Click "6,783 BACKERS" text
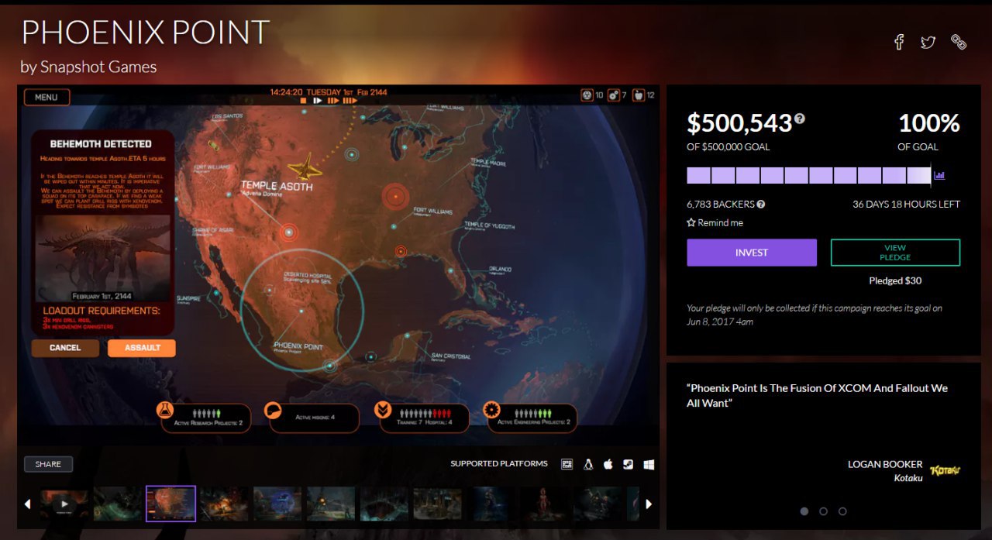 pos(721,205)
